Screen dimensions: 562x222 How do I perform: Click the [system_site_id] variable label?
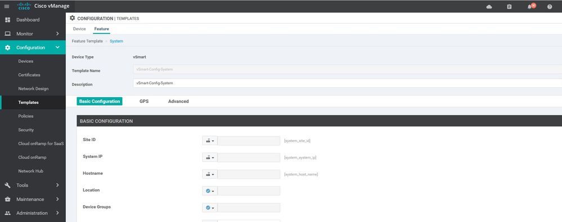pos(297,141)
